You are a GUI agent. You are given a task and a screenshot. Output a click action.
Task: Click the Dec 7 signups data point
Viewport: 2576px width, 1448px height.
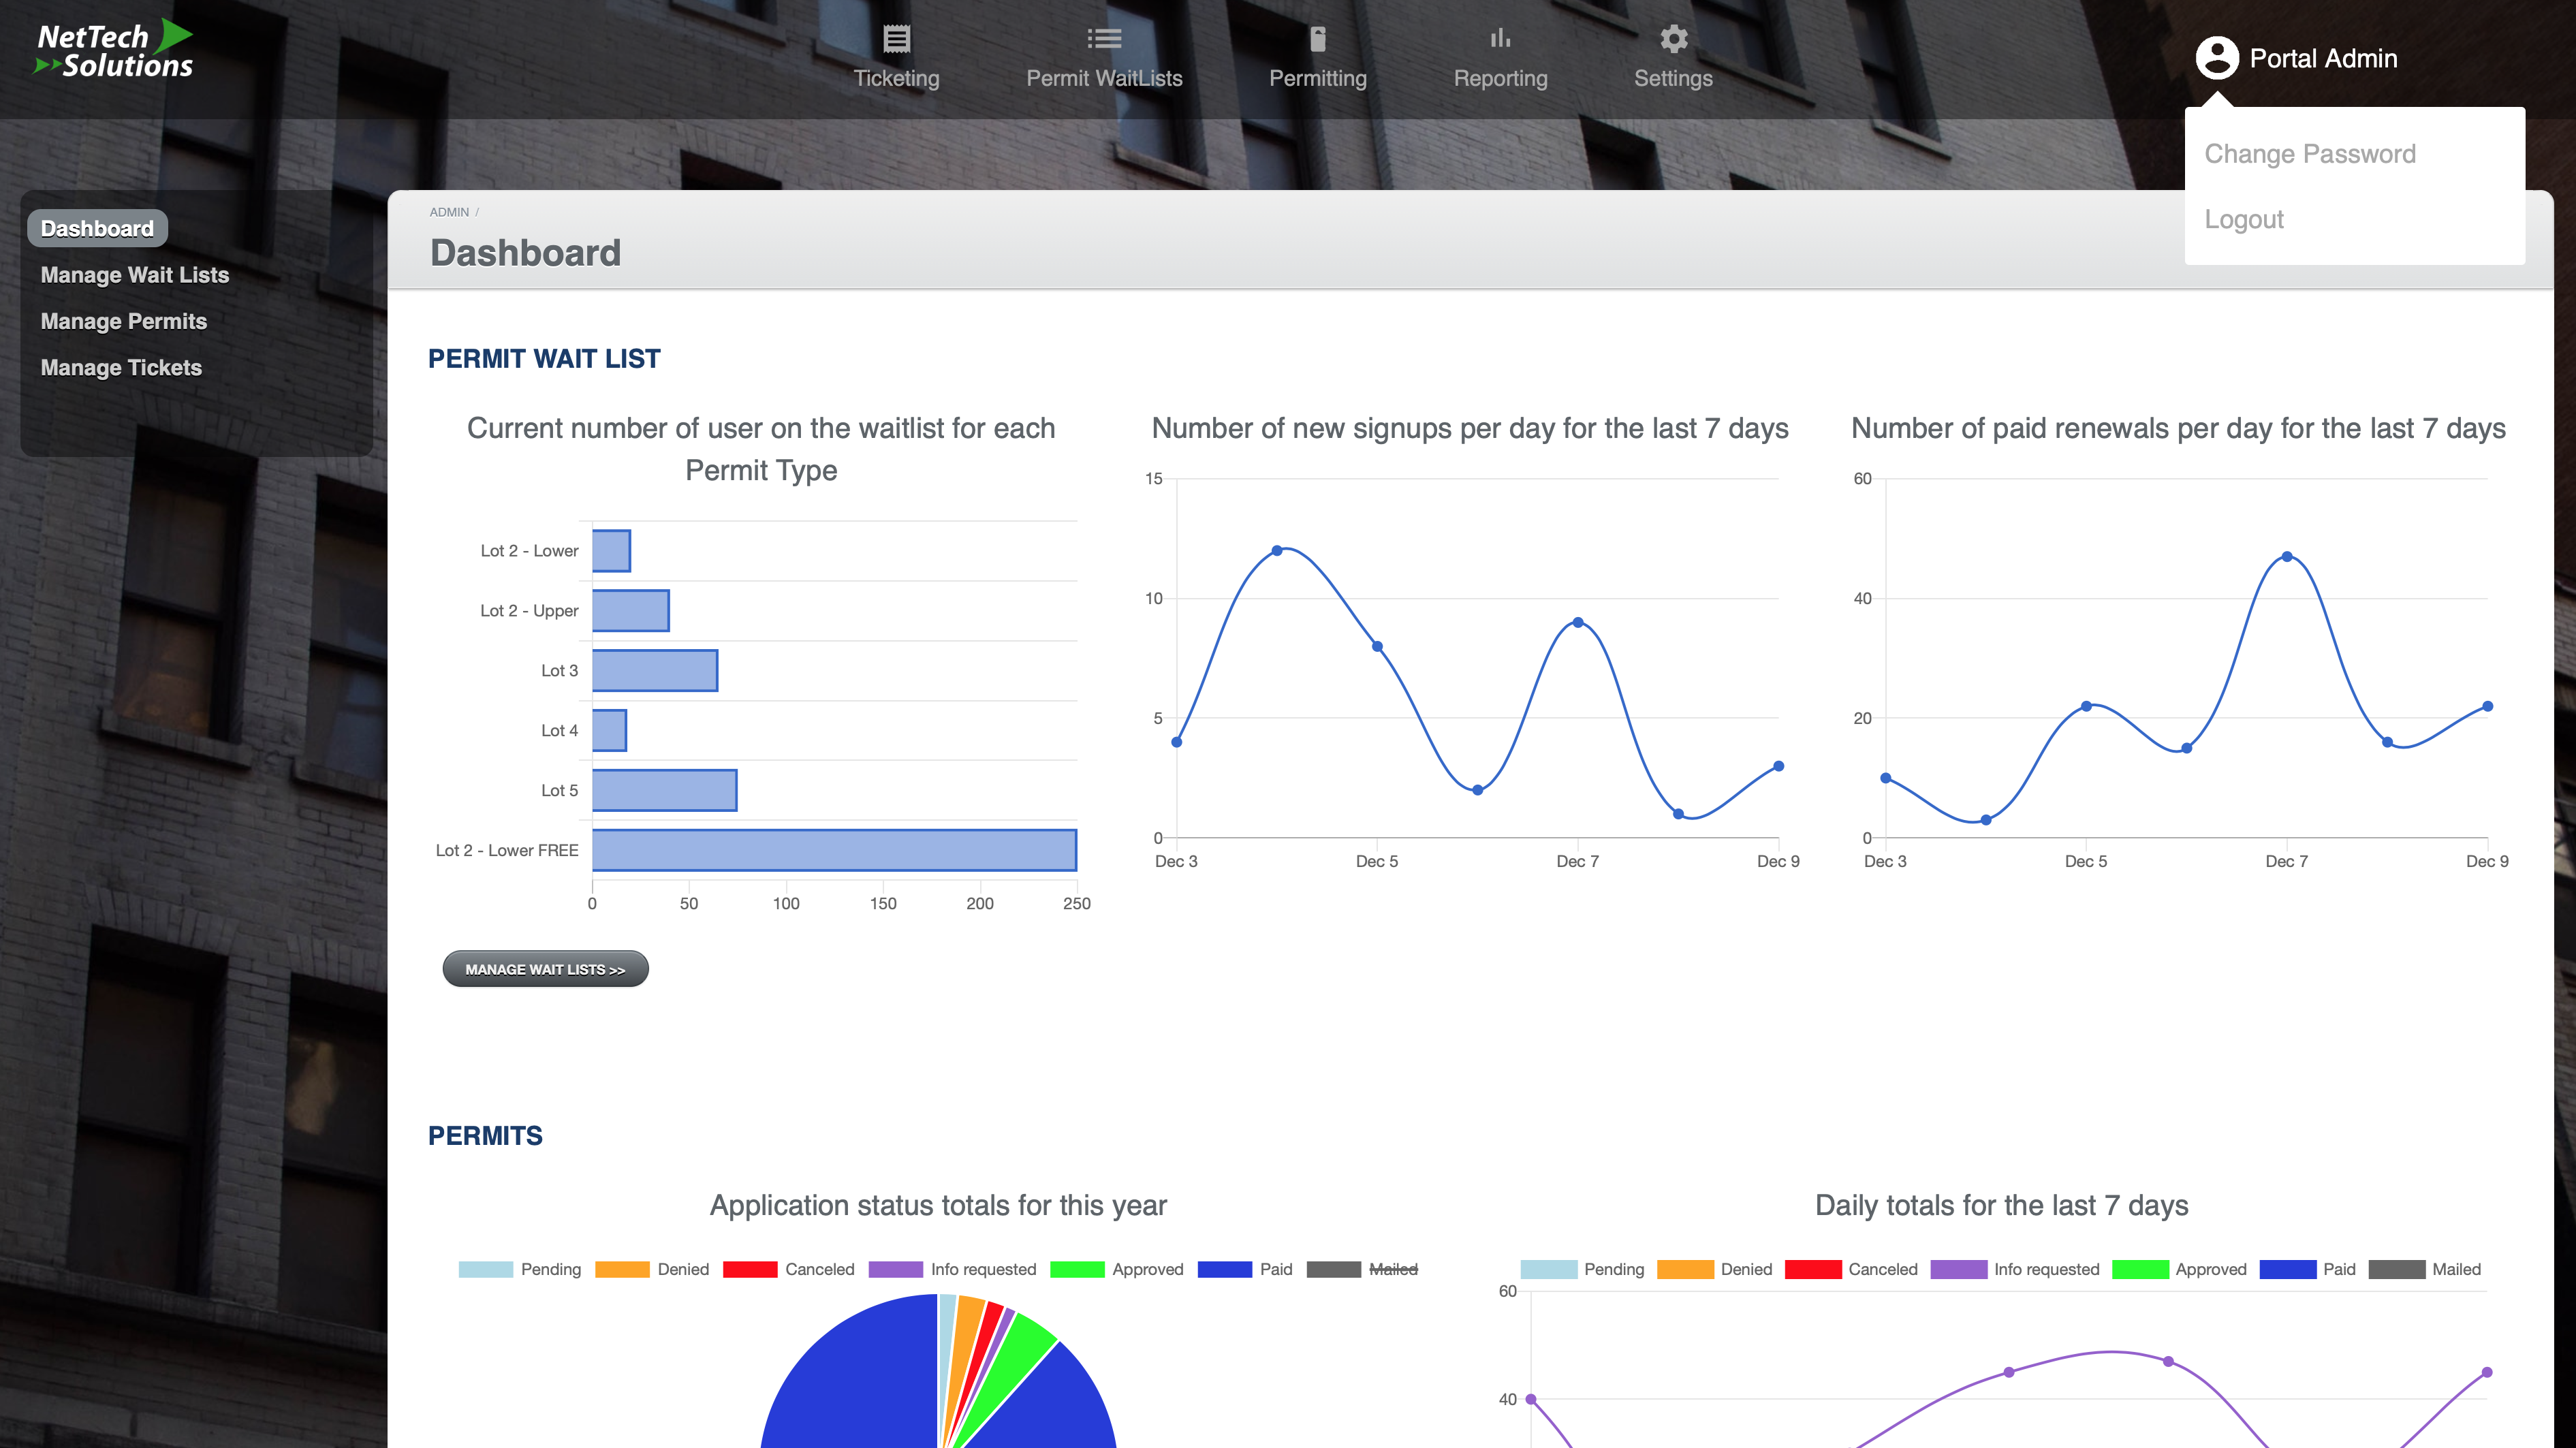coord(1578,622)
